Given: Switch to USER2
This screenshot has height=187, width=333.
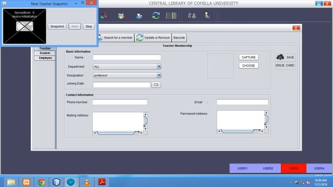Looking at the screenshot, I should point(268,168).
